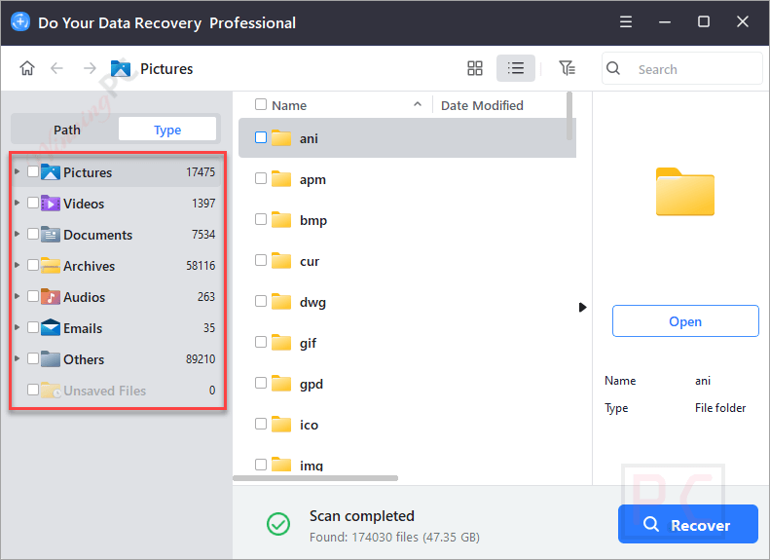The height and width of the screenshot is (560, 770).
Task: Check the Audios category checkbox
Action: [33, 296]
